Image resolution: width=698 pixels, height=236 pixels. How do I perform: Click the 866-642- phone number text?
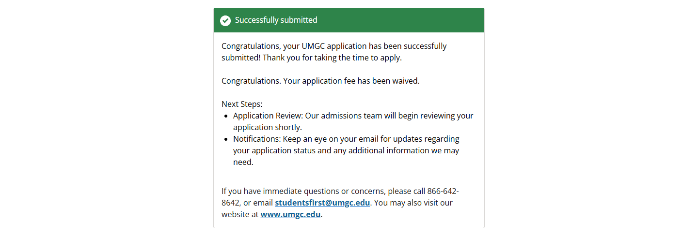[443, 191]
